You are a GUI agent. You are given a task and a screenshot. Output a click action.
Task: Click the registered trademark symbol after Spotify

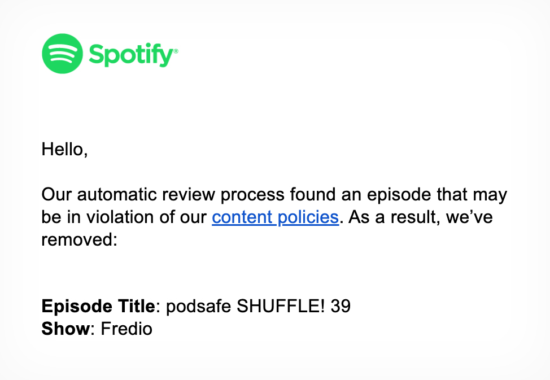176,51
